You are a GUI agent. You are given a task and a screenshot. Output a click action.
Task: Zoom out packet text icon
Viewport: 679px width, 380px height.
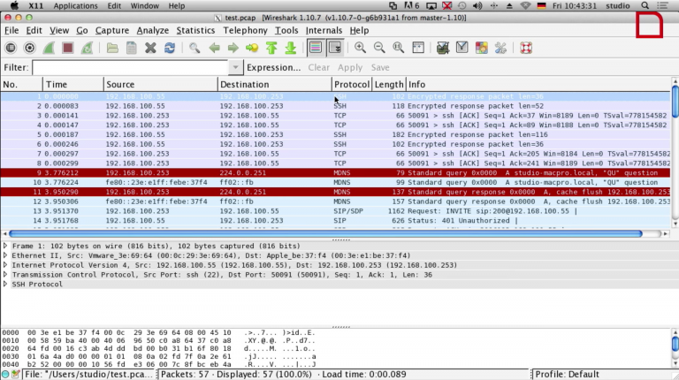tap(379, 48)
